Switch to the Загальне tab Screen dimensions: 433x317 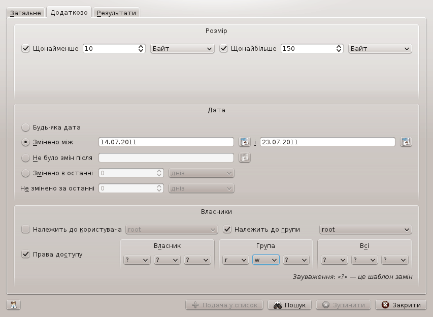25,13
